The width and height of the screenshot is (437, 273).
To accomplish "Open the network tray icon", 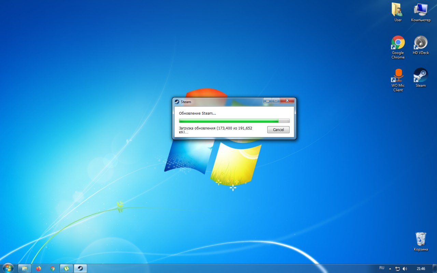I will pos(397,269).
